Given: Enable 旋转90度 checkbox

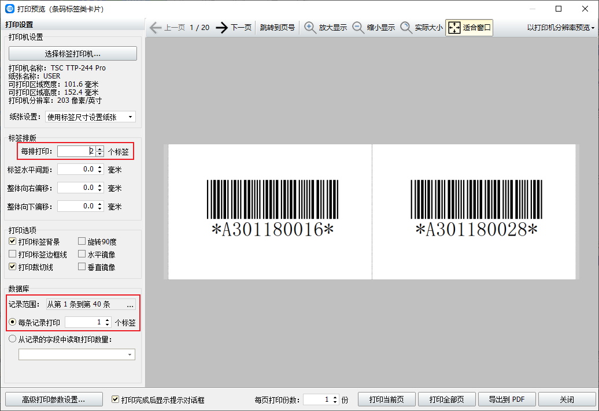Looking at the screenshot, I should (82, 241).
